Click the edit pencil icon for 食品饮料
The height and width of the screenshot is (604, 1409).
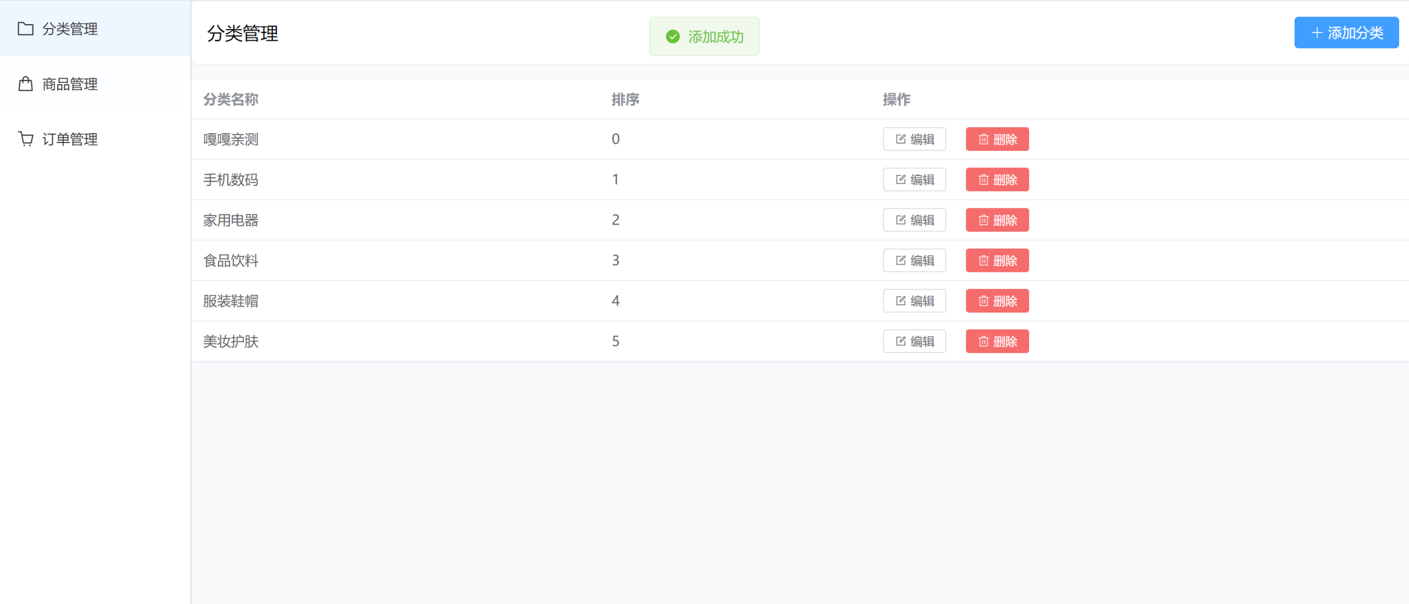900,260
